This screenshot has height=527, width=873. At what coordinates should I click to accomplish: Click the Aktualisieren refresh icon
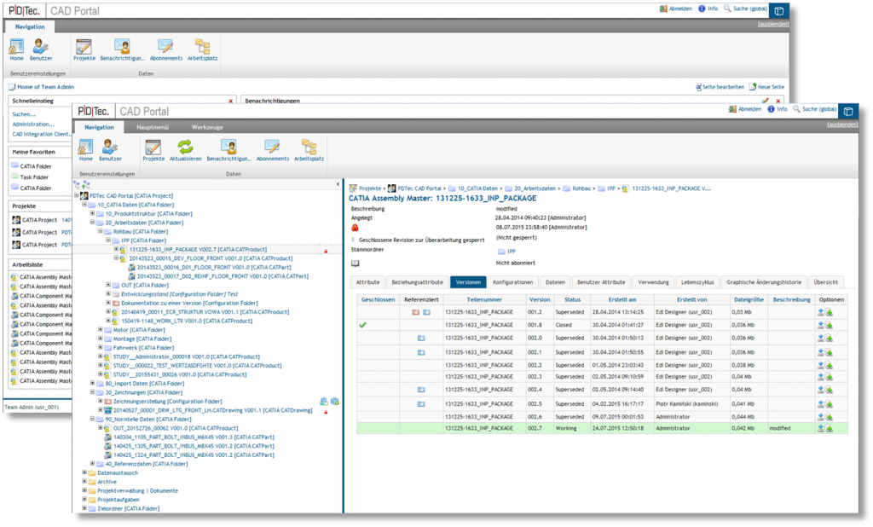(185, 147)
